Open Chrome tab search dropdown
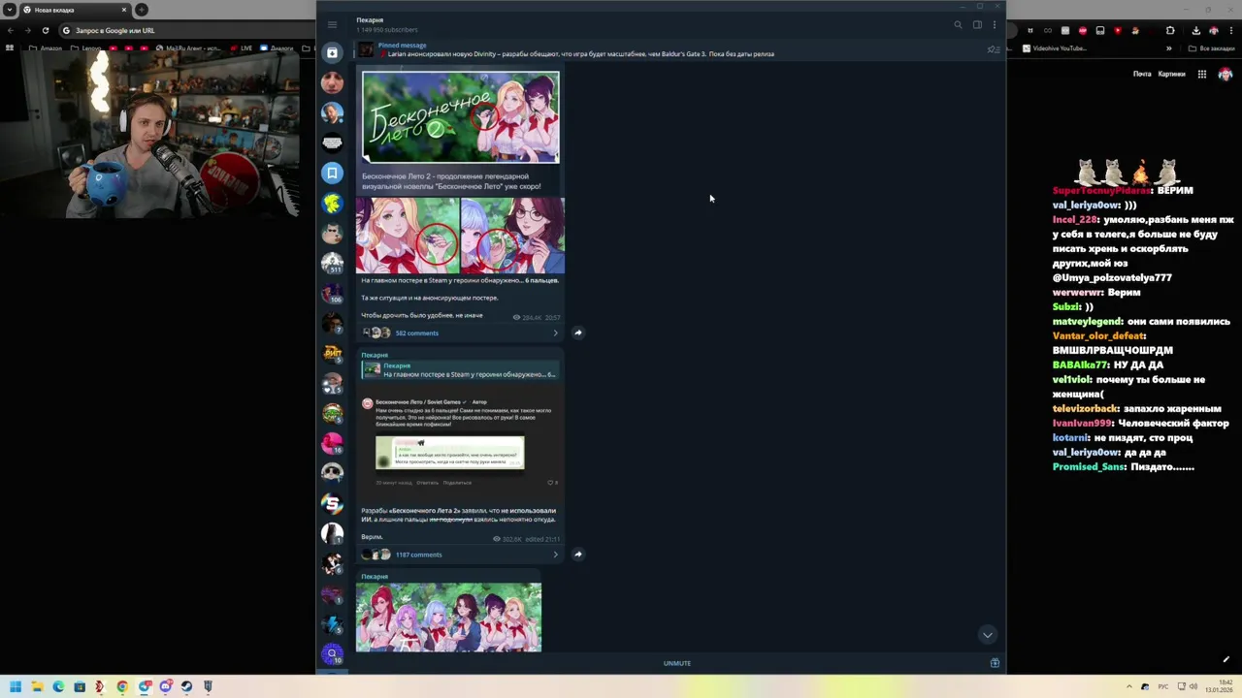The width and height of the screenshot is (1242, 698). coord(10,10)
